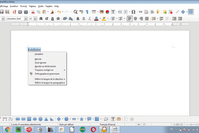
Task: Center text horizontally
Action: pyautogui.click(x=135, y=19)
